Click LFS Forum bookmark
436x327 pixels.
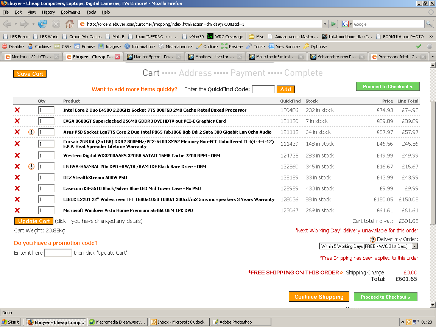point(16,37)
